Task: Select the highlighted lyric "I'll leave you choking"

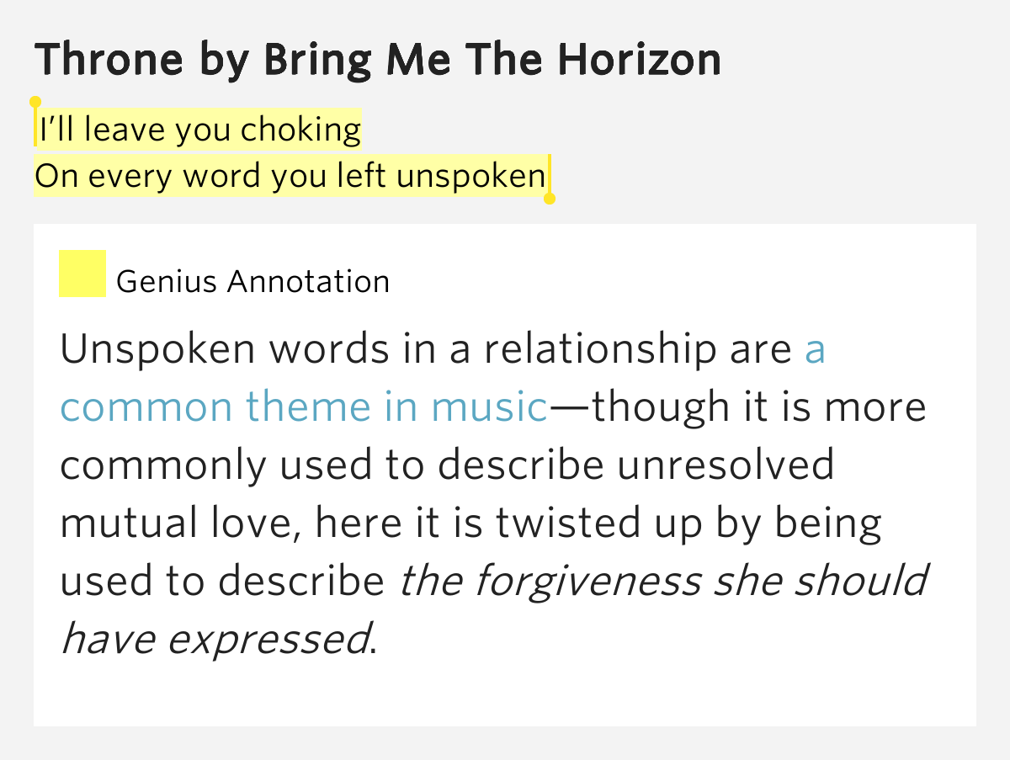Action: click(x=199, y=130)
